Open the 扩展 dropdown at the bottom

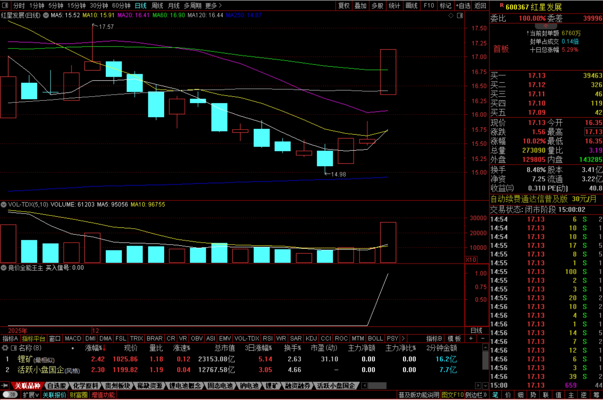tap(31, 395)
